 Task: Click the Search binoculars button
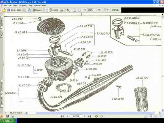(x=37, y=10)
